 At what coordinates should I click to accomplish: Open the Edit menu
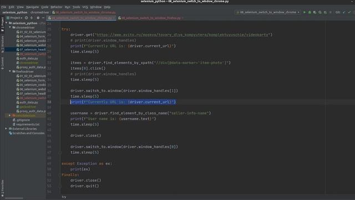coord(11,7)
